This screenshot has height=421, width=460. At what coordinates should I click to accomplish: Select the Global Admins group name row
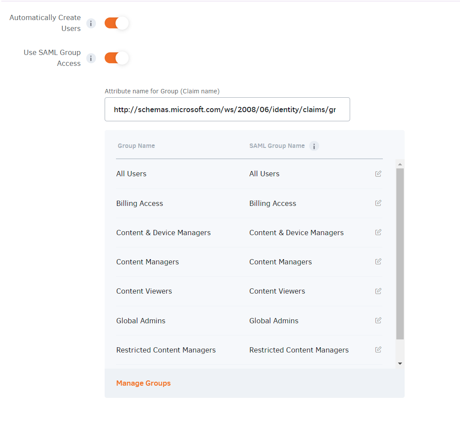coord(141,321)
